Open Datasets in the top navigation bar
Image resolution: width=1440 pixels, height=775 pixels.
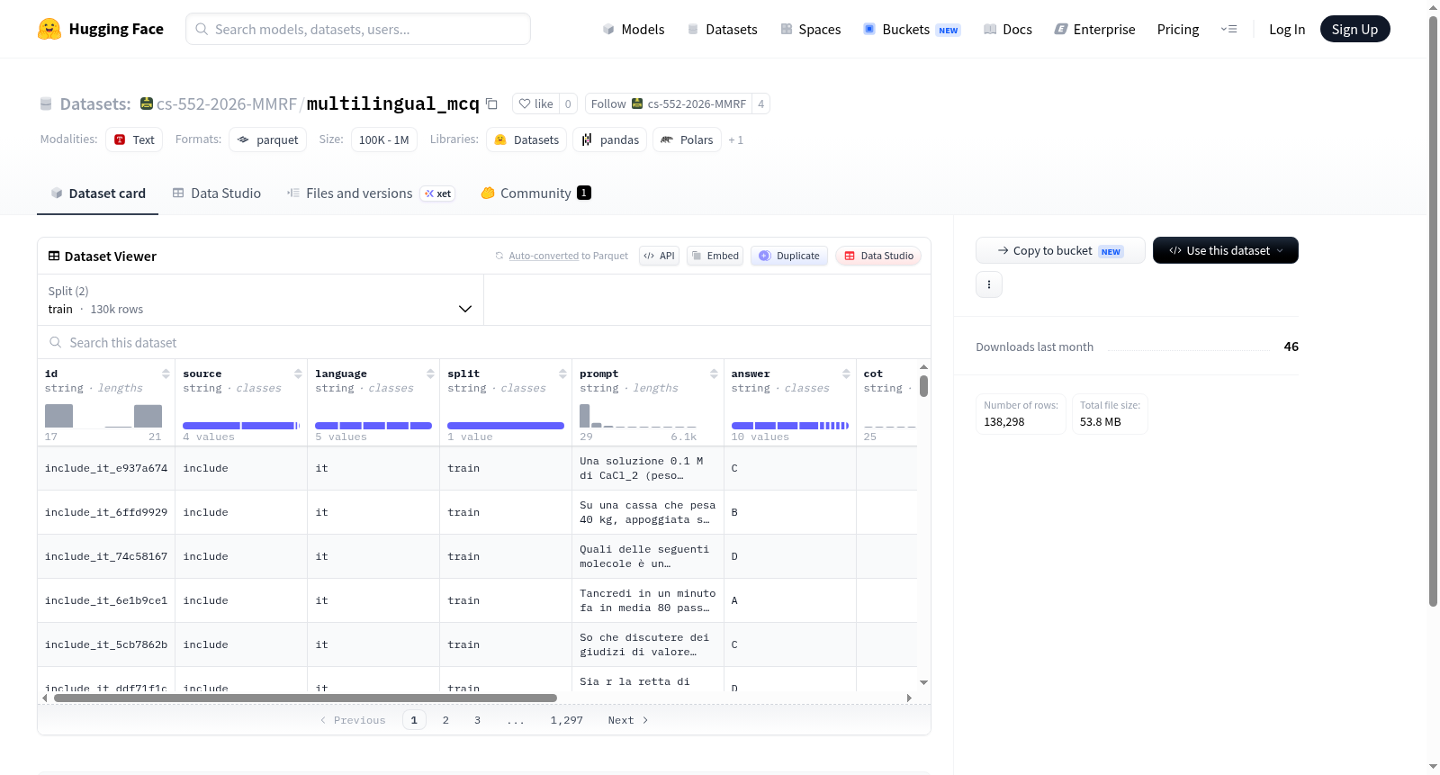[722, 29]
